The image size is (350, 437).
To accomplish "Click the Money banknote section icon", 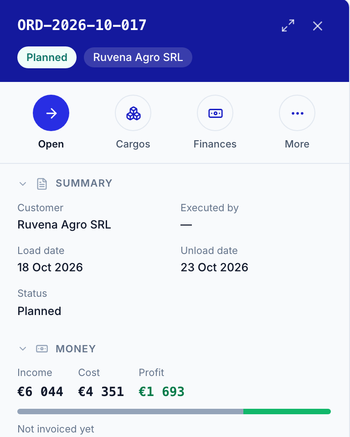I will pos(42,349).
